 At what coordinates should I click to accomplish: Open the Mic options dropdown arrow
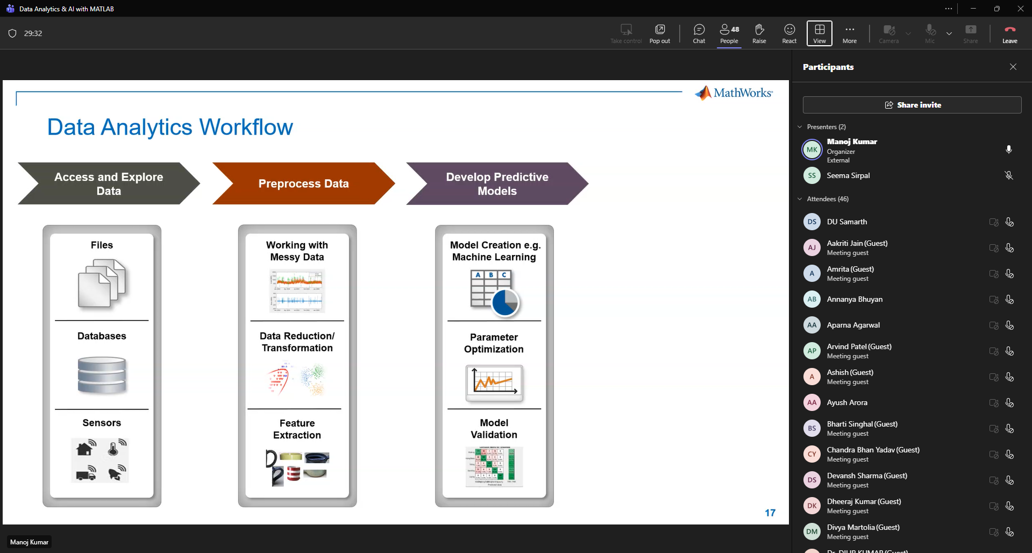pyautogui.click(x=949, y=33)
